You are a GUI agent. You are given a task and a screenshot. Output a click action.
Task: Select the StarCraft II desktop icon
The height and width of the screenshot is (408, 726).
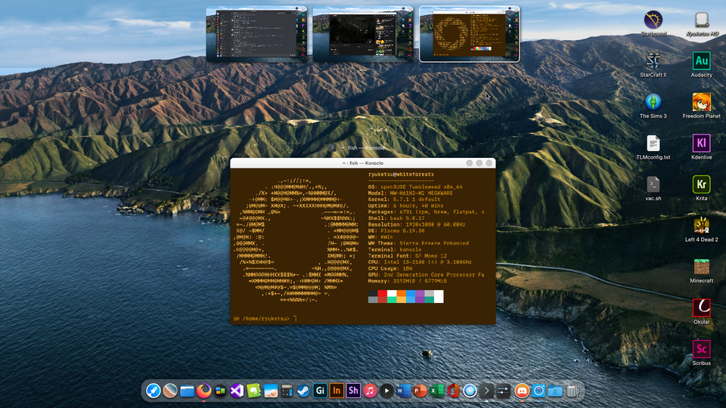click(653, 60)
